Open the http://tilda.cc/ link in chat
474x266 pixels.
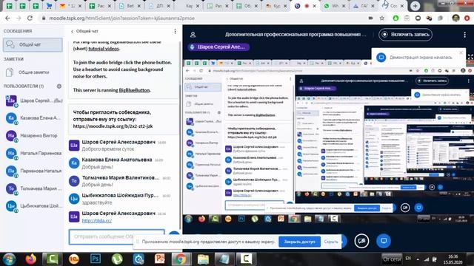click(97, 221)
